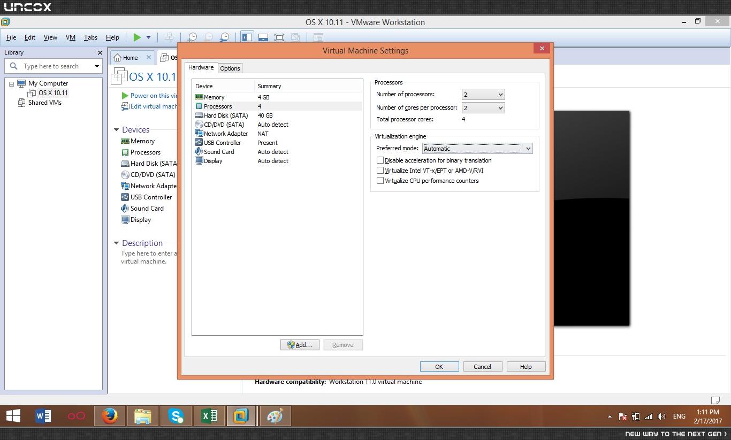The height and width of the screenshot is (440, 731).
Task: Open Firefox from the taskbar
Action: [110, 416]
